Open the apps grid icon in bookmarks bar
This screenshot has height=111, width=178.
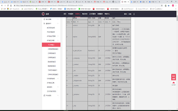coord(2,9)
